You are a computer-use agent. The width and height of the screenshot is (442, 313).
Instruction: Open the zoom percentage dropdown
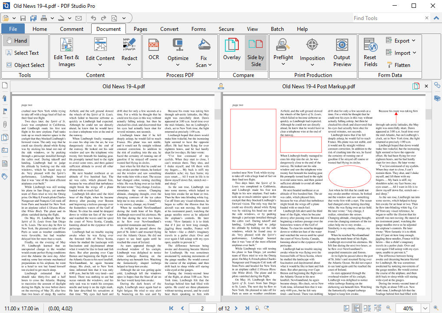425,308
